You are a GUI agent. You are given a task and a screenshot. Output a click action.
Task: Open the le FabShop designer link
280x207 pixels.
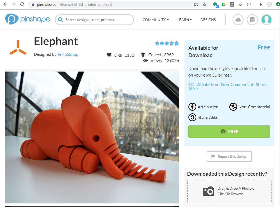click(x=68, y=54)
